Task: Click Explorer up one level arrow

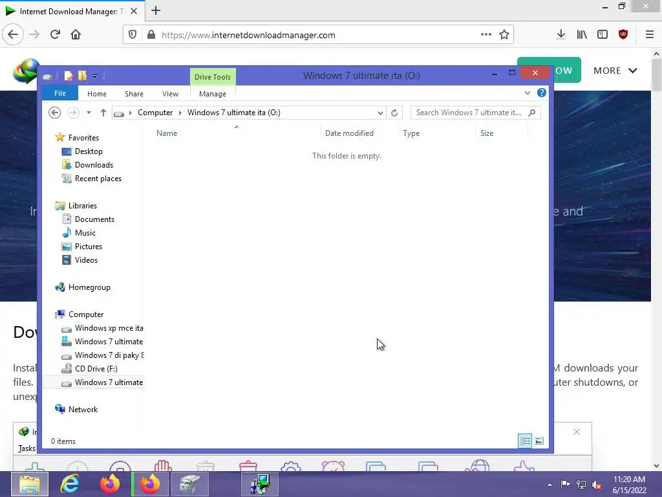Action: click(x=103, y=113)
